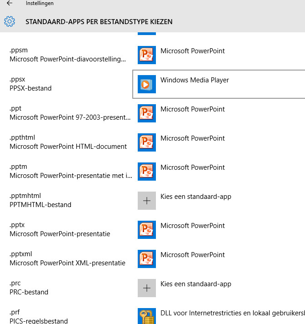Click the '.pptxml' extension text
Screen dimensions: 305x324
20,254
